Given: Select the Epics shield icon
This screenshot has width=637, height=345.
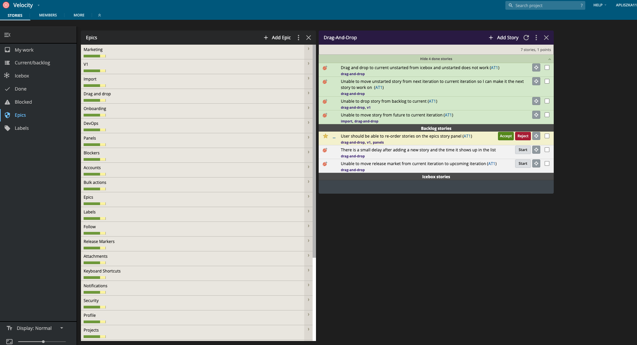Looking at the screenshot, I should [x=7, y=115].
